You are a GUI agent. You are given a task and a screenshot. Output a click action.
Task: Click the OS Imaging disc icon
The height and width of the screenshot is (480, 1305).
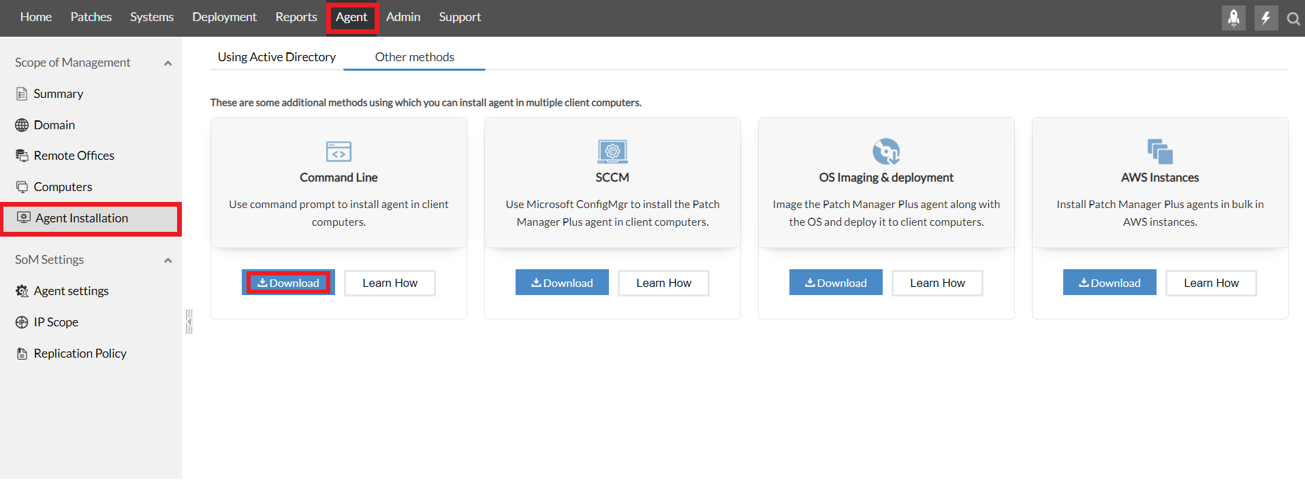pos(886,152)
